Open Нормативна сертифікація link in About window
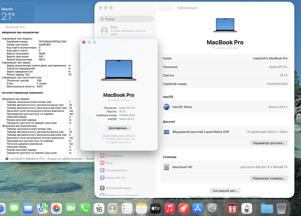Viewport: 301px width, 216px height. 119,135
